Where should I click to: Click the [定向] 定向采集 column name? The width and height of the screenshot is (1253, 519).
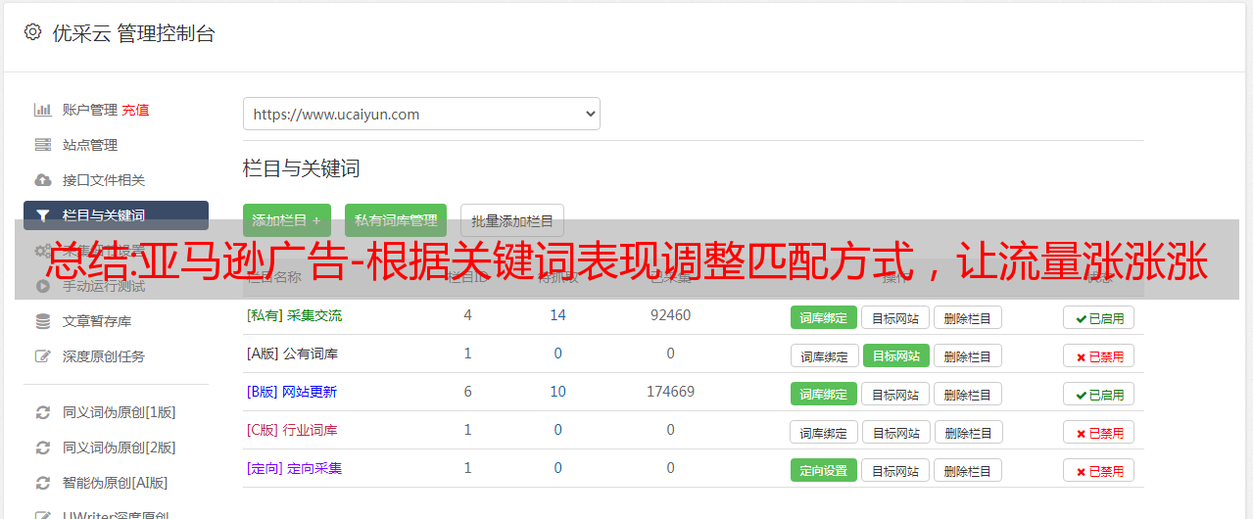point(294,468)
